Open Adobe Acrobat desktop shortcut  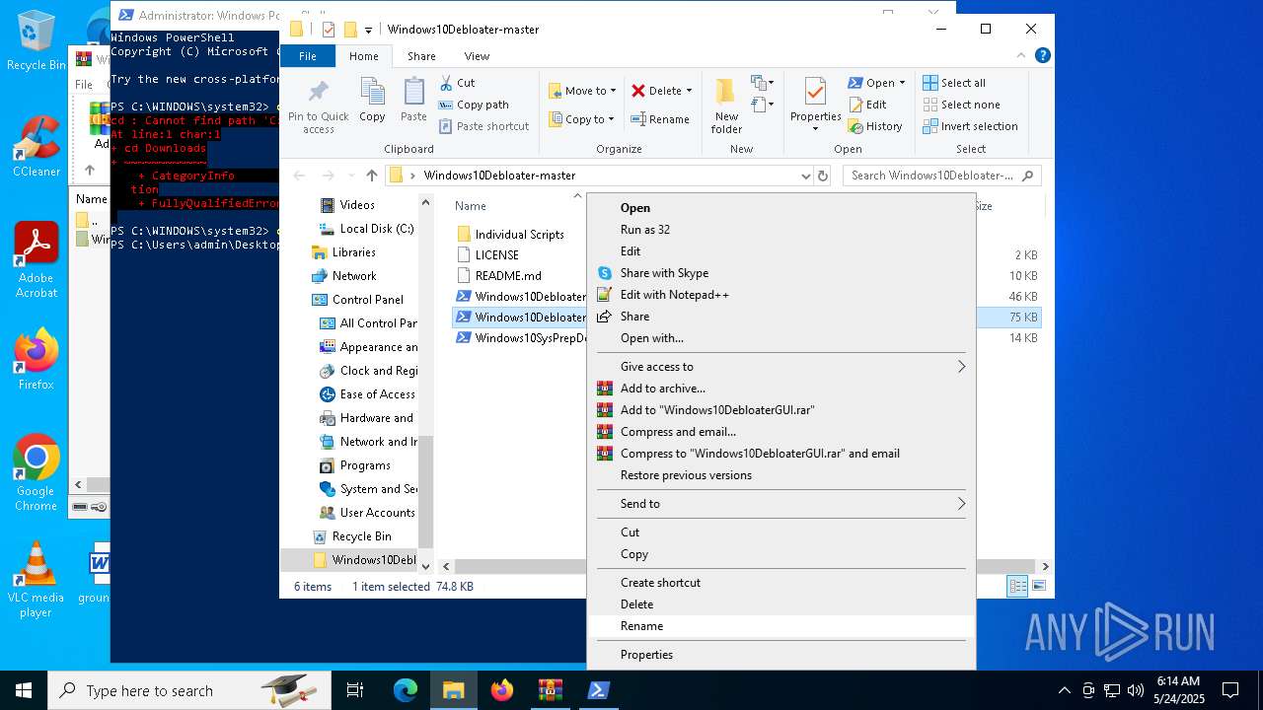tap(37, 260)
